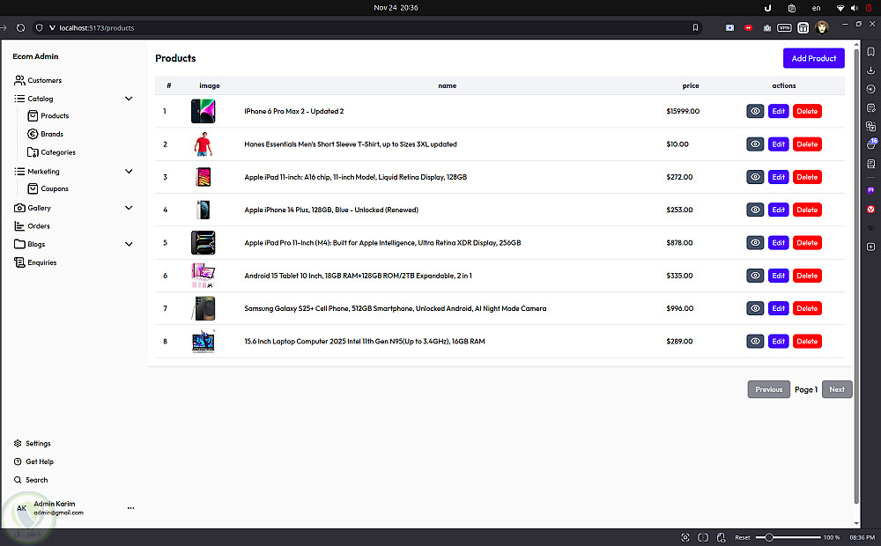881x546 pixels.
Task: Click the localhost:5173/products address bar
Action: click(x=366, y=27)
